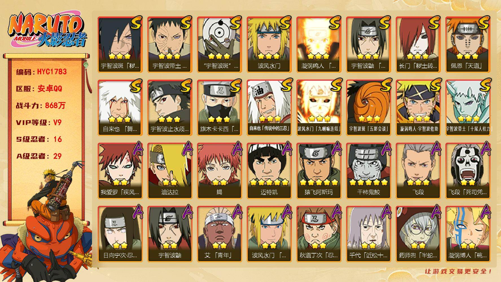Click the 迪达拉 A-rank ninja portrait
The width and height of the screenshot is (501, 282).
point(170,171)
